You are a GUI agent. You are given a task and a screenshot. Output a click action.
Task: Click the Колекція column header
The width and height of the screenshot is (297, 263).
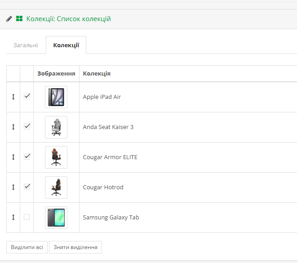click(97, 74)
